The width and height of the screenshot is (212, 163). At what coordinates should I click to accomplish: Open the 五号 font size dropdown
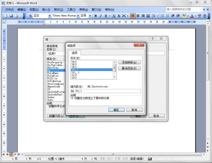click(x=90, y=16)
